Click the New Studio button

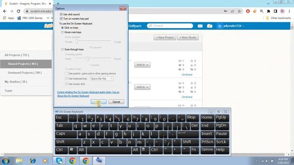click(188, 38)
